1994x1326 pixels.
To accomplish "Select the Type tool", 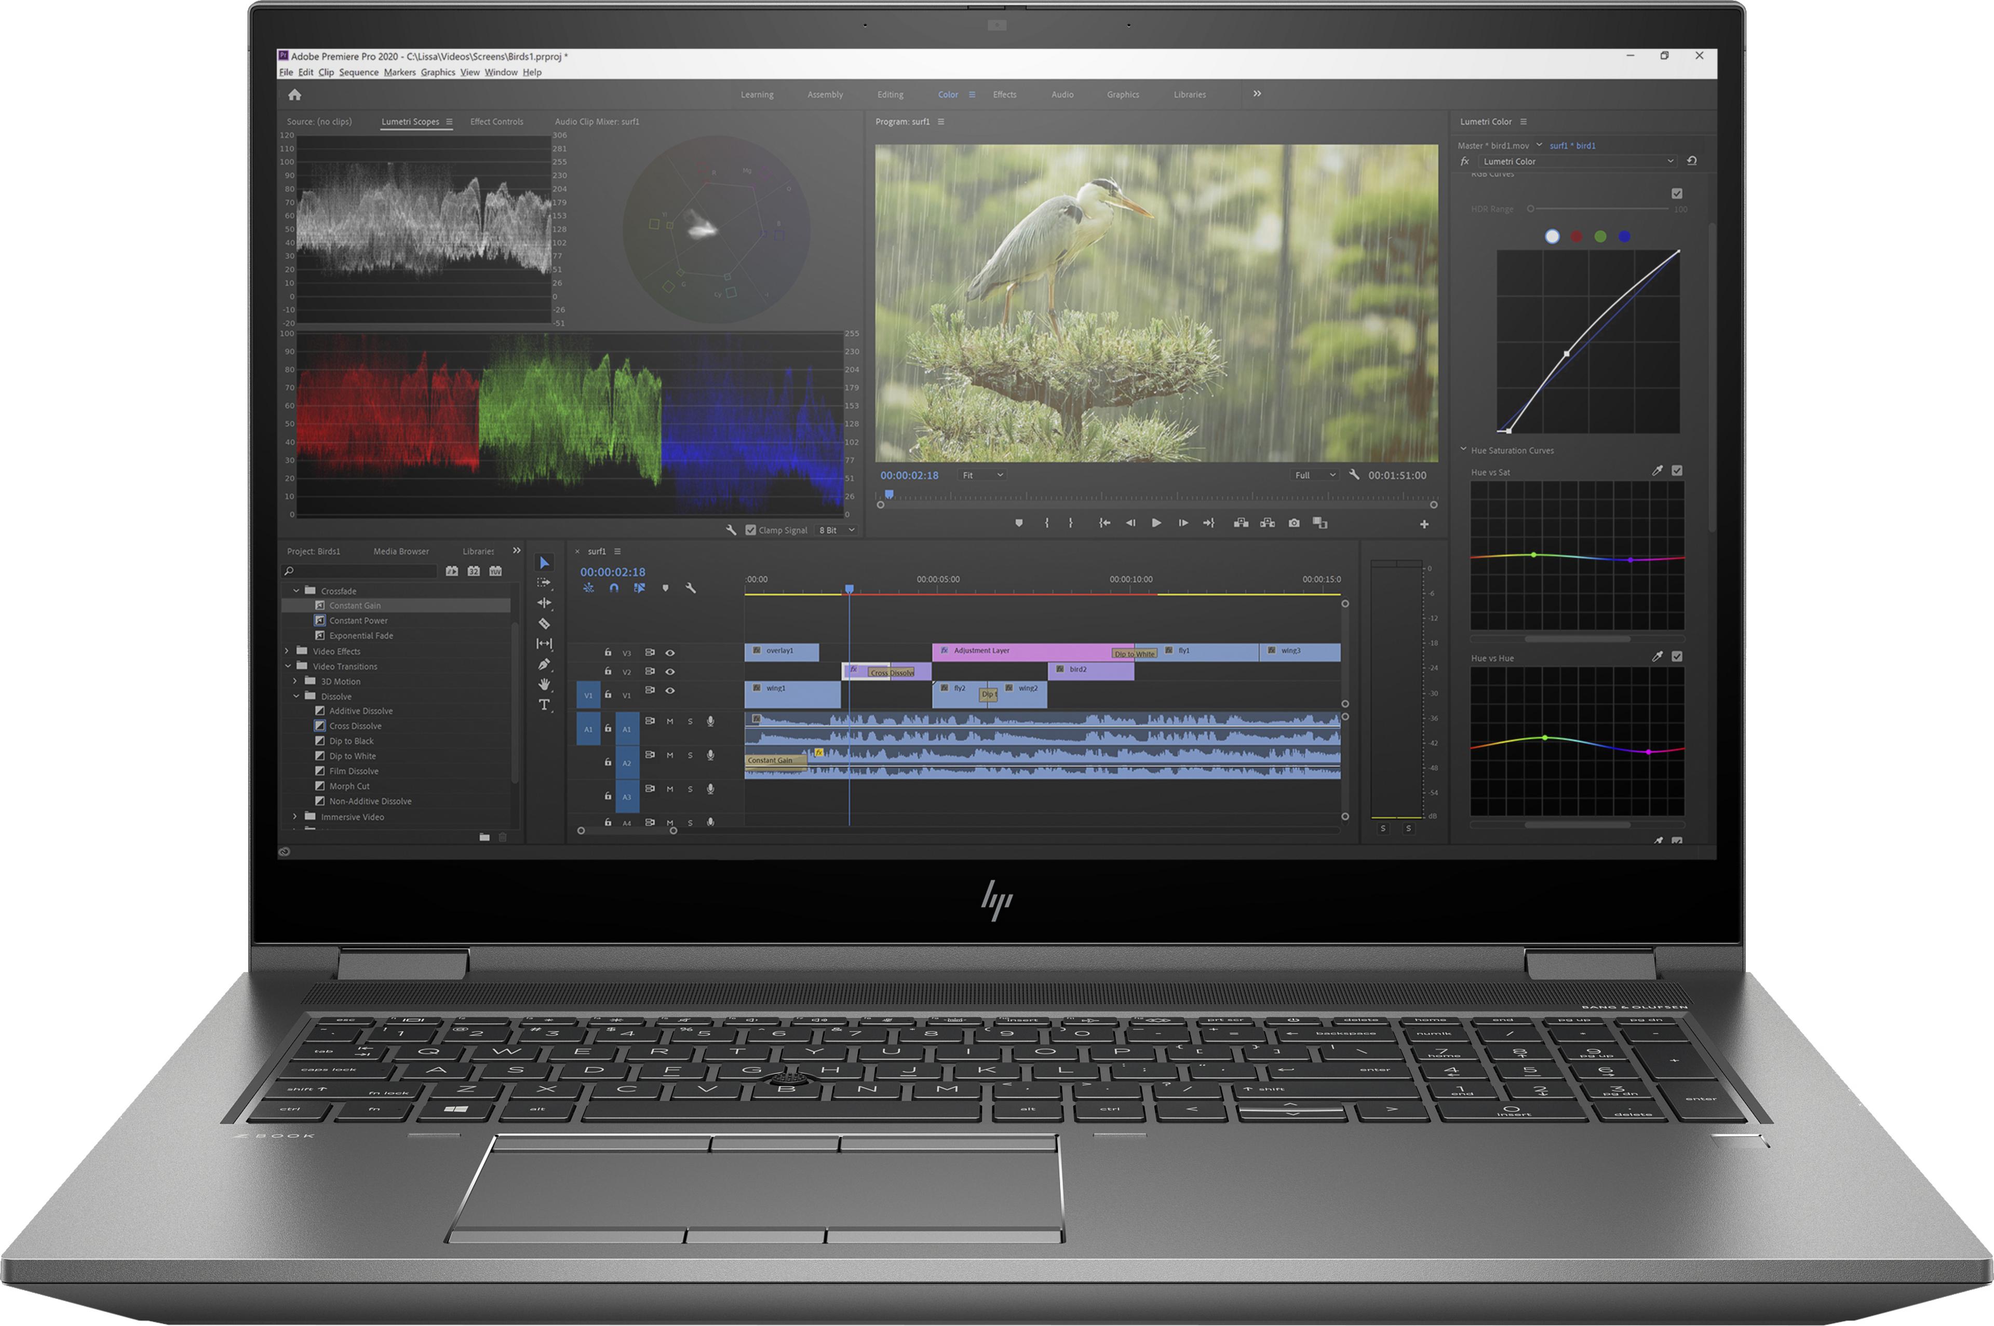I will coord(545,704).
